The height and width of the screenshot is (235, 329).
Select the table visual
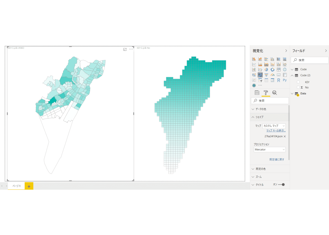point(266,80)
